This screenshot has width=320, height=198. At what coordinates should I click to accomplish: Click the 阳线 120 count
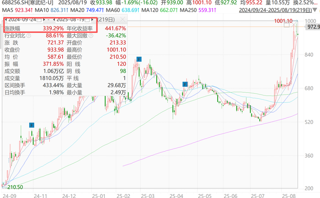point(122,64)
